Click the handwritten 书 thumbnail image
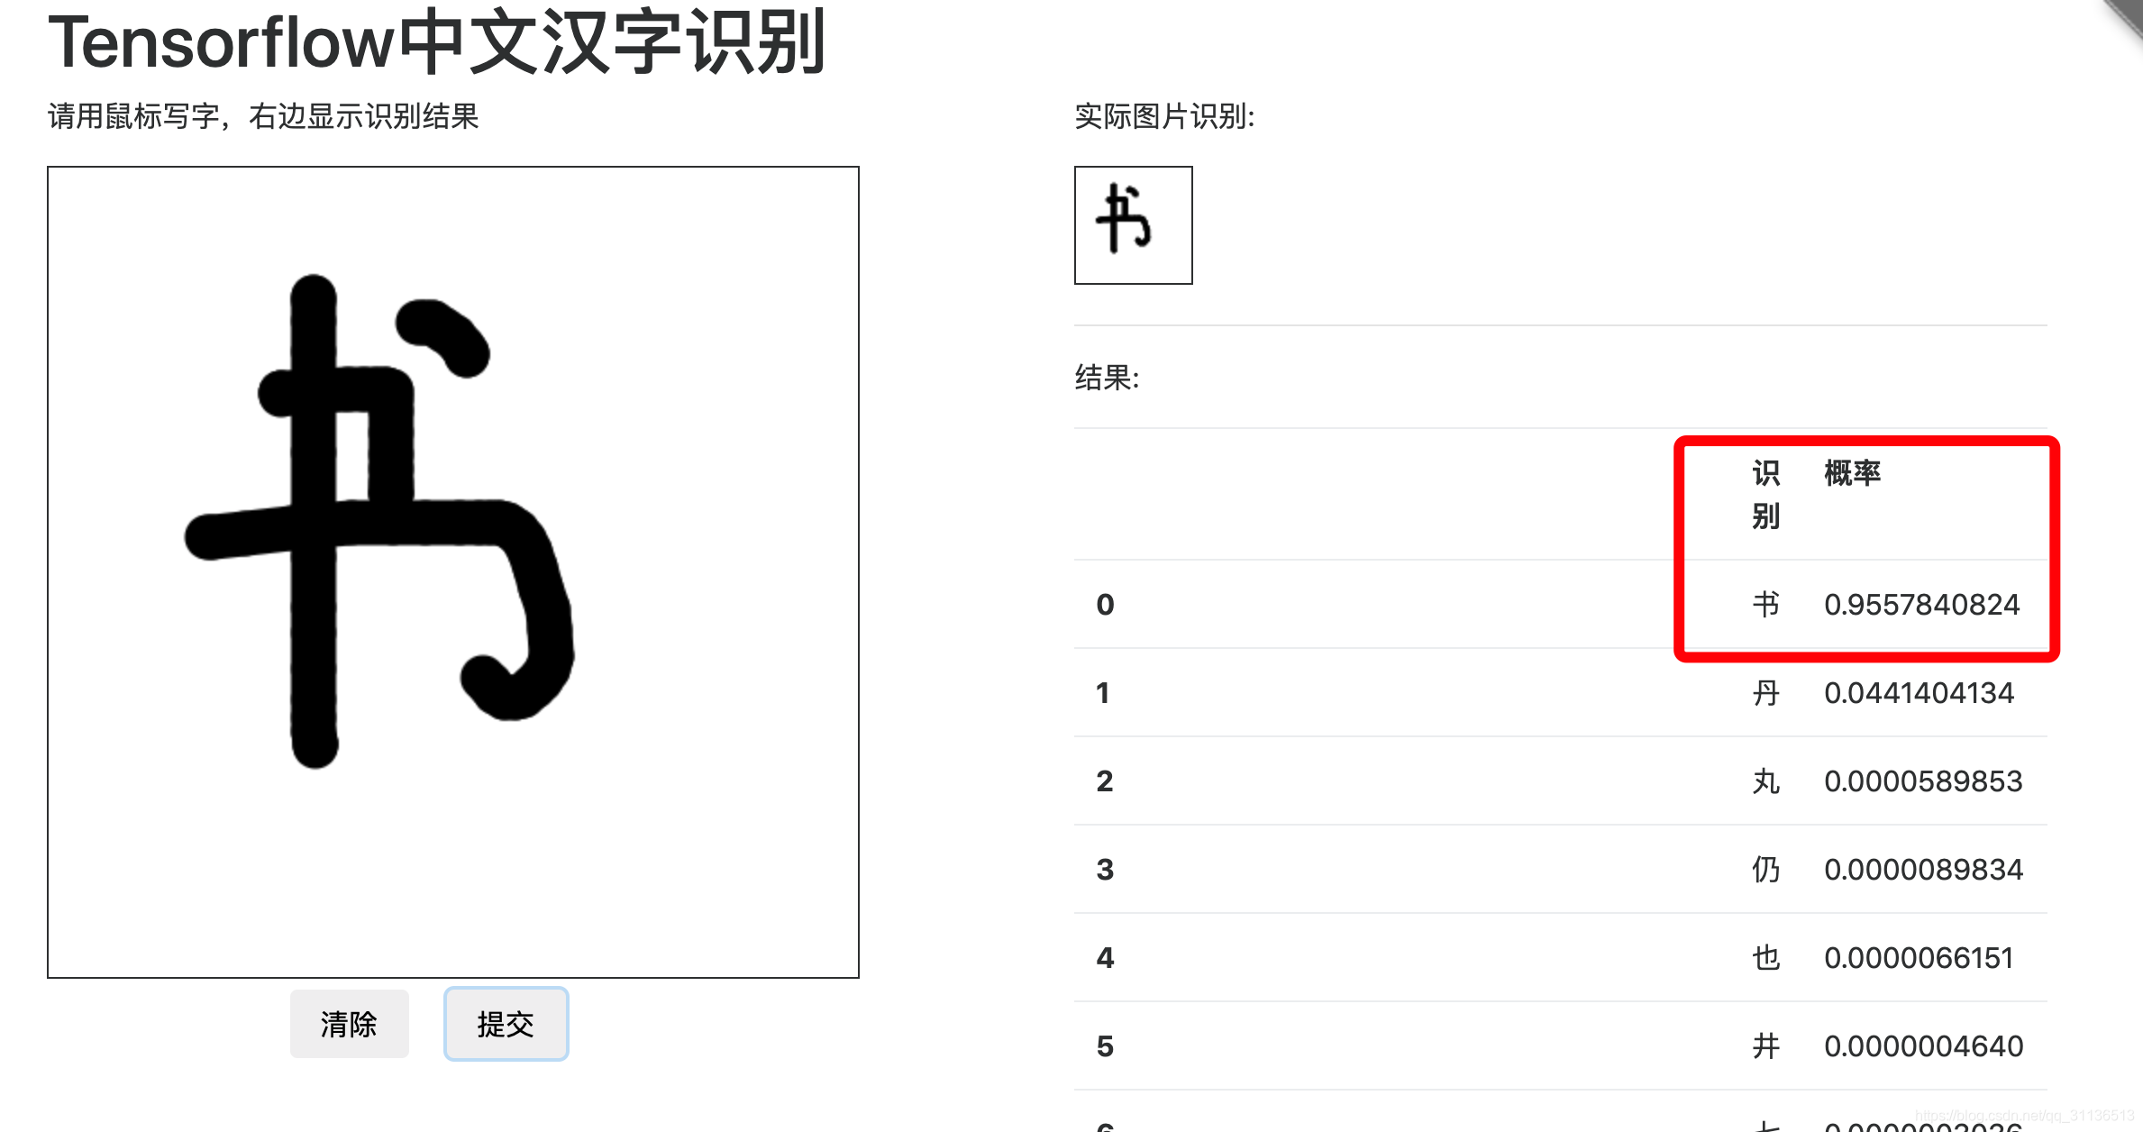 click(x=1133, y=226)
